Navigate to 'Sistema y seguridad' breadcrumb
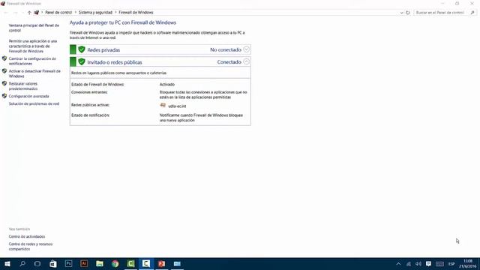The height and width of the screenshot is (270, 480). [x=95, y=13]
